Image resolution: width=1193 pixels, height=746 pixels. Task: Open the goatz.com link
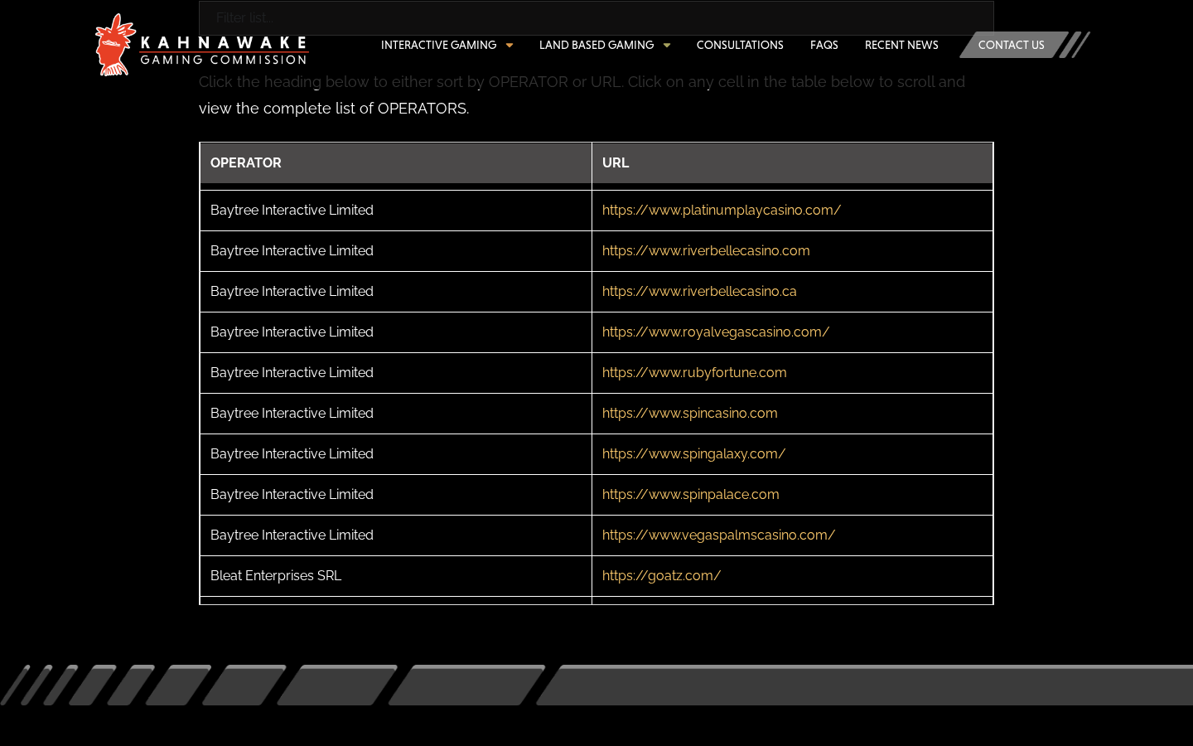coord(661,576)
